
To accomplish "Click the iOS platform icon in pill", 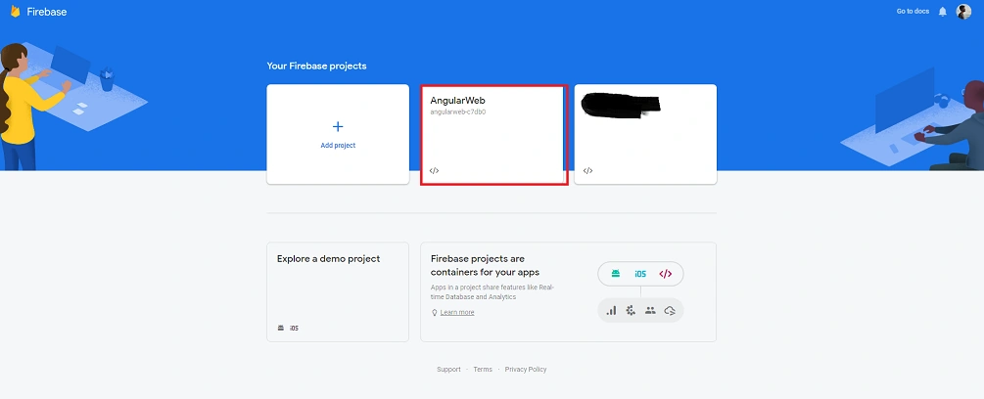I will click(x=640, y=274).
